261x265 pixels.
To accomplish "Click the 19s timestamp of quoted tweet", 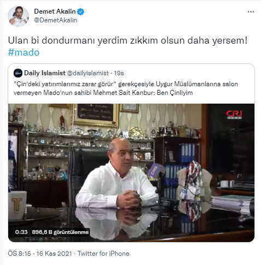I will pyautogui.click(x=119, y=73).
